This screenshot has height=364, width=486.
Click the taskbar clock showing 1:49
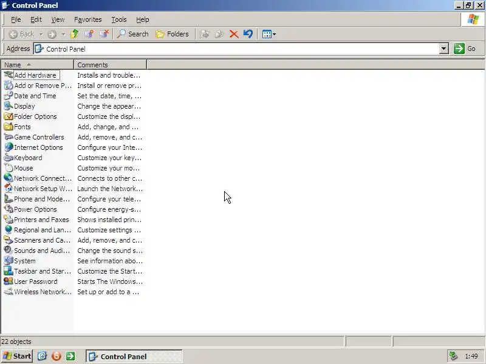click(471, 356)
